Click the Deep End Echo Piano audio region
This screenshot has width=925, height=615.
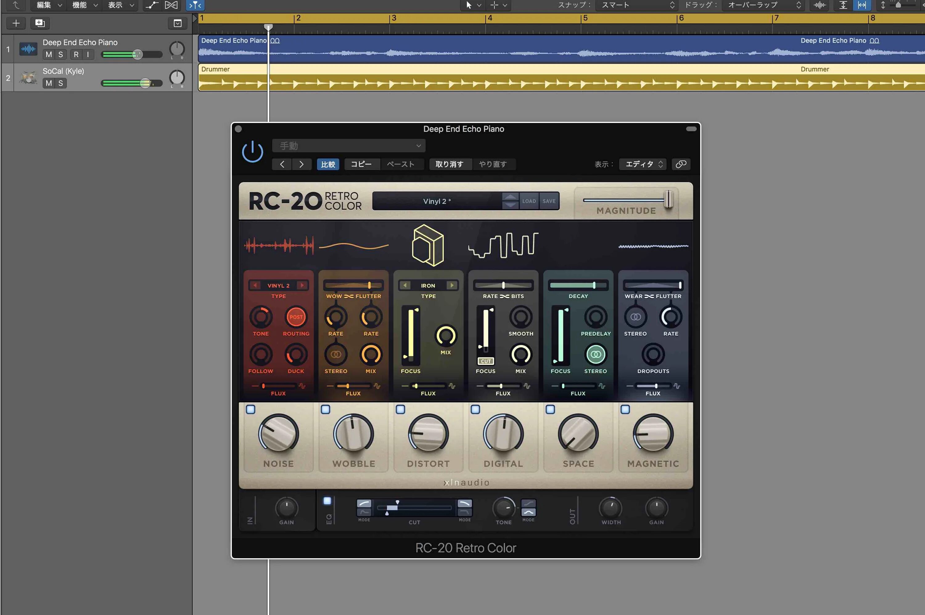(561, 49)
